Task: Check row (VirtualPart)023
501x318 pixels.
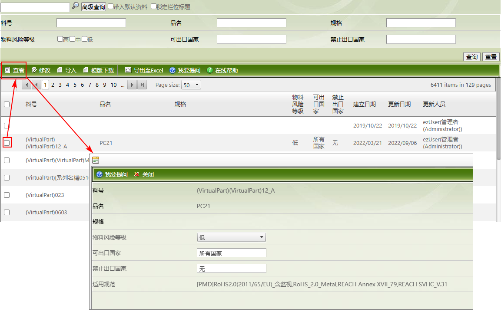Action: (x=7, y=195)
